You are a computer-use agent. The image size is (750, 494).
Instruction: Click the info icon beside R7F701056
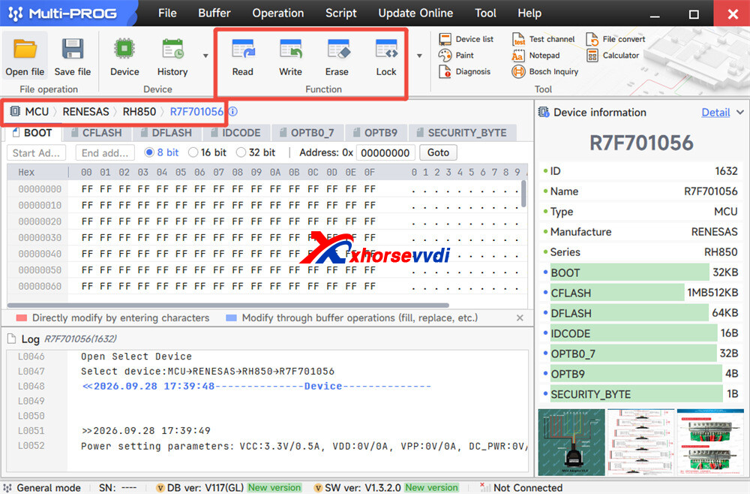click(x=233, y=112)
